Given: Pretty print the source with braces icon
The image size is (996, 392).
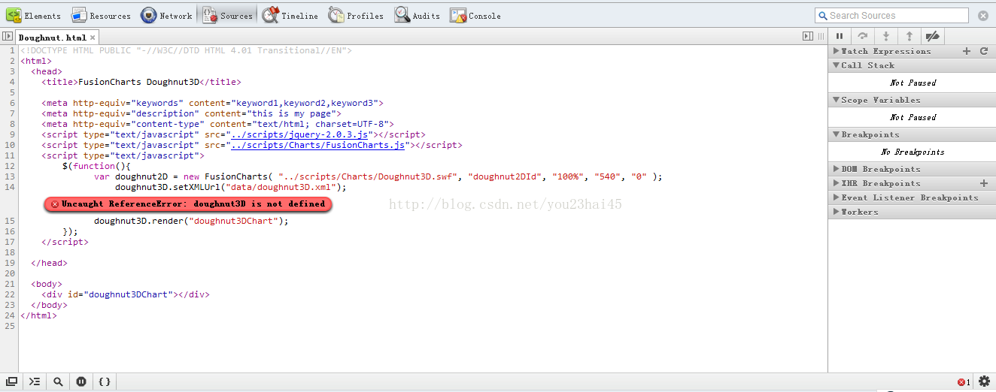Looking at the screenshot, I should pyautogui.click(x=105, y=381).
